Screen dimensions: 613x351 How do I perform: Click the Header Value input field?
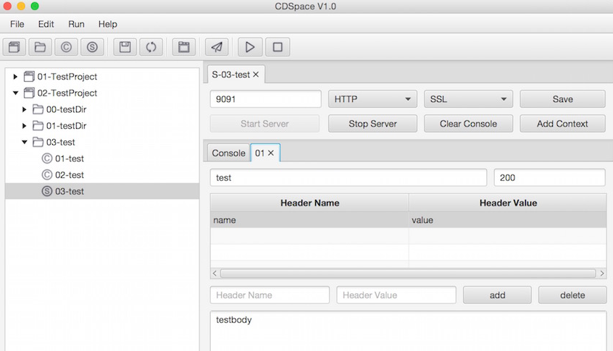(x=396, y=295)
